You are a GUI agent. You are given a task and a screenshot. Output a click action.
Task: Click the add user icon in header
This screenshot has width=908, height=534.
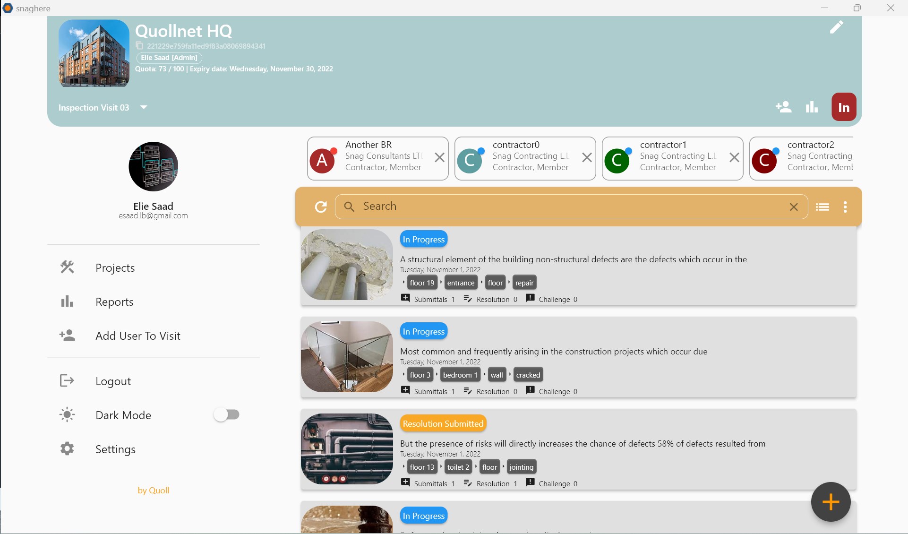(x=783, y=107)
